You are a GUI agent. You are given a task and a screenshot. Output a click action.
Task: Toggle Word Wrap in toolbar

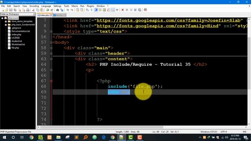[x=87, y=10]
